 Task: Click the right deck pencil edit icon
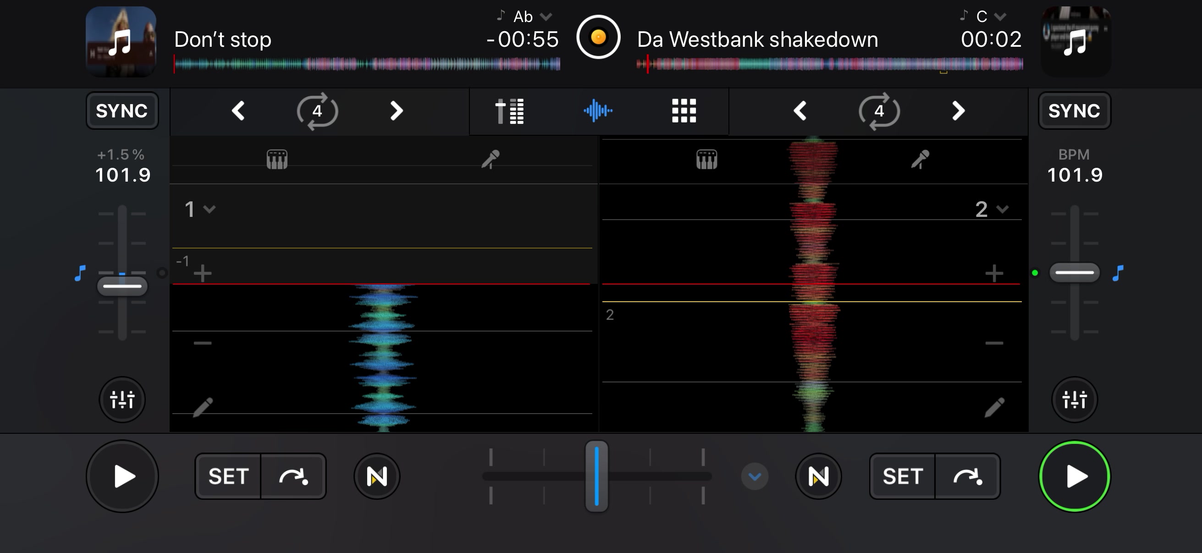coord(994,407)
